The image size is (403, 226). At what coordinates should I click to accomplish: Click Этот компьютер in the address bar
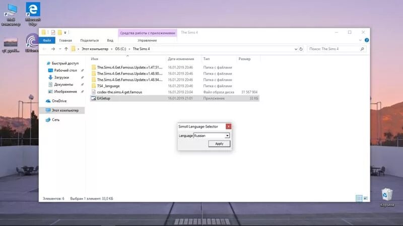(95, 49)
